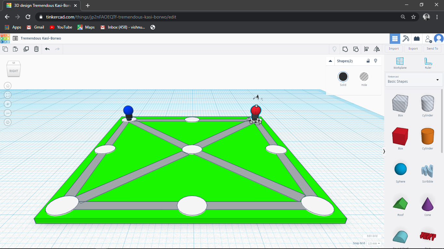Open the Blocks pickaxe mode
Screen dimensions: 444x249
click(406, 39)
